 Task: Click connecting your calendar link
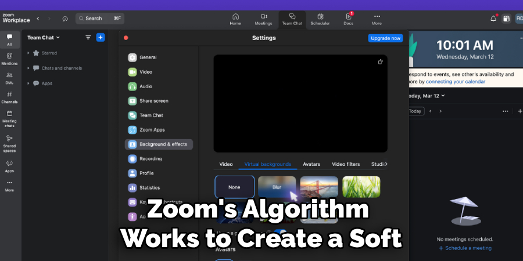point(455,82)
